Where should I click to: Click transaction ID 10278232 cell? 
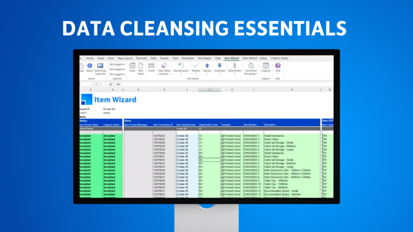tap(165, 136)
